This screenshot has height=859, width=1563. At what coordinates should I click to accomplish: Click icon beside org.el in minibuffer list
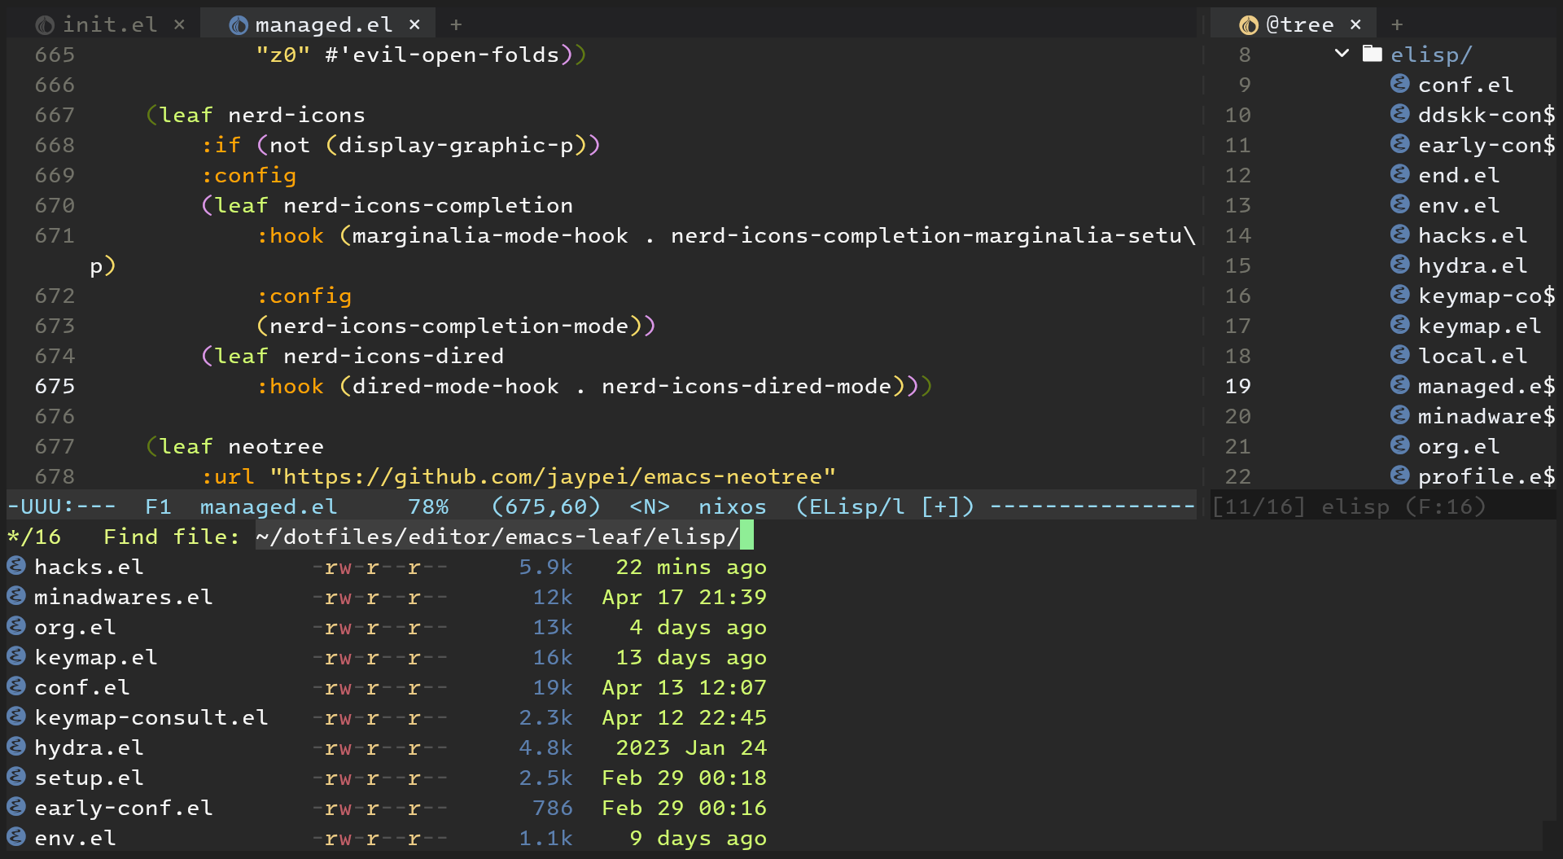(16, 626)
